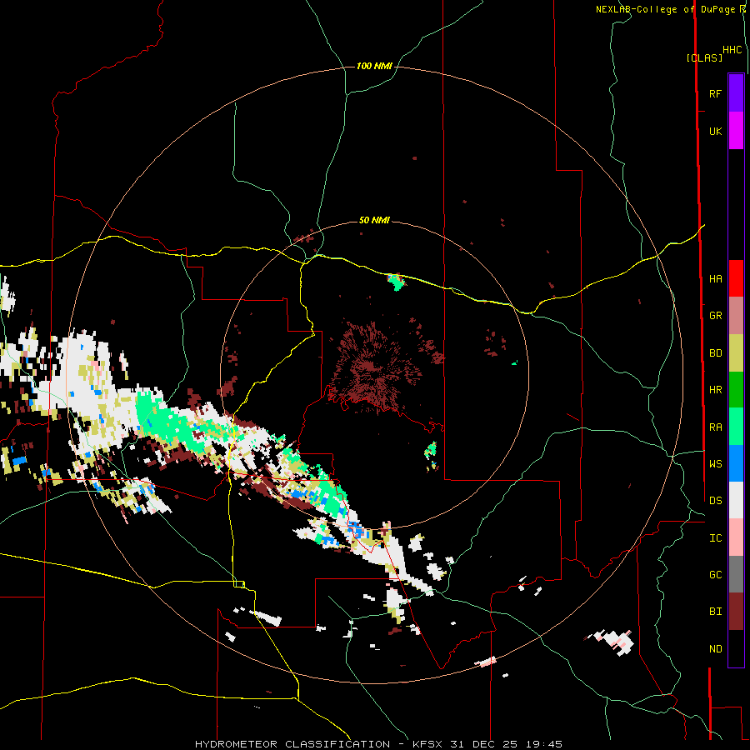Click the [CLAS] units label
Screen dimensions: 750x750
pos(704,57)
